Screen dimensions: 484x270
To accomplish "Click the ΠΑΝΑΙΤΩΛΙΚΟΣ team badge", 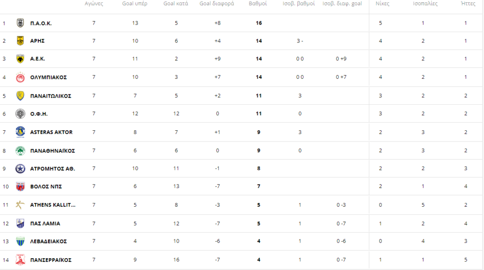I will (20, 95).
